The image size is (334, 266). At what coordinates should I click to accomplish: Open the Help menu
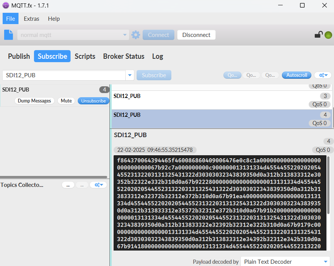[54, 19]
